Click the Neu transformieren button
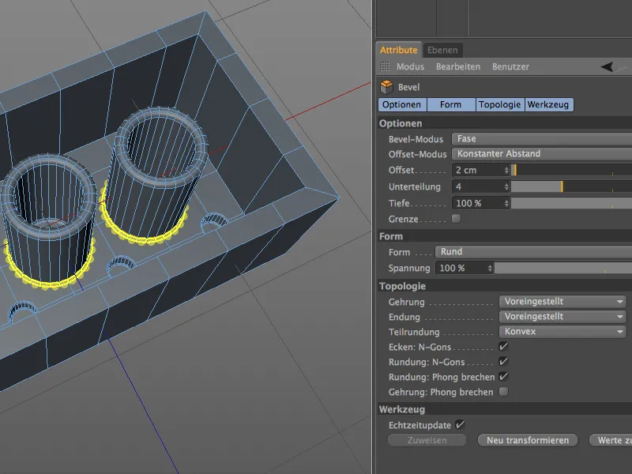 point(528,440)
